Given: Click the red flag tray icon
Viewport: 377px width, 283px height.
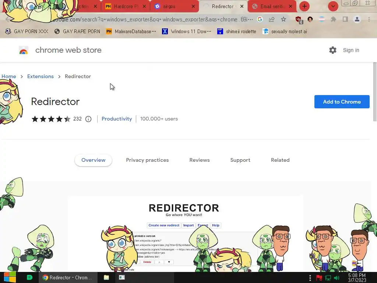Looking at the screenshot, I should (x=319, y=278).
